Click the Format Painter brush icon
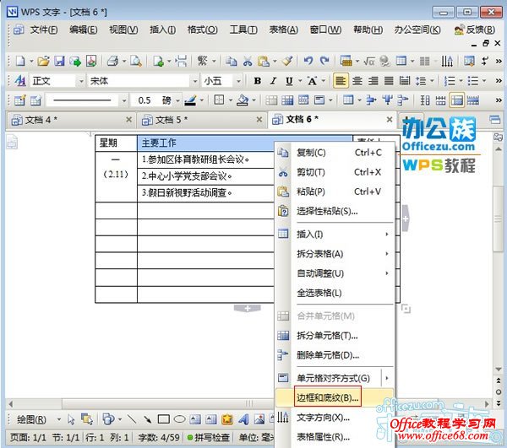Screen dimensions: 507x448 [x=287, y=61]
